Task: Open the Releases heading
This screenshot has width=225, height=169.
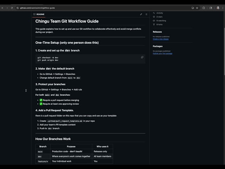Action: click(157, 32)
